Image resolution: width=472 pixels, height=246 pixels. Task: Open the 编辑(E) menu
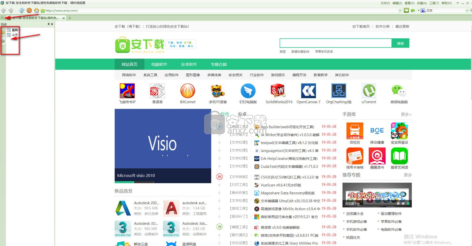(x=397, y=3)
